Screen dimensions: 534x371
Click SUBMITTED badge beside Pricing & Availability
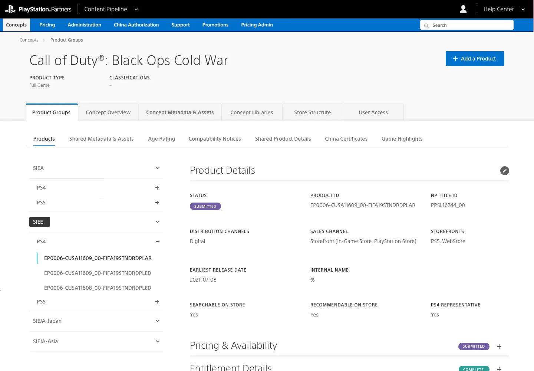(474, 347)
